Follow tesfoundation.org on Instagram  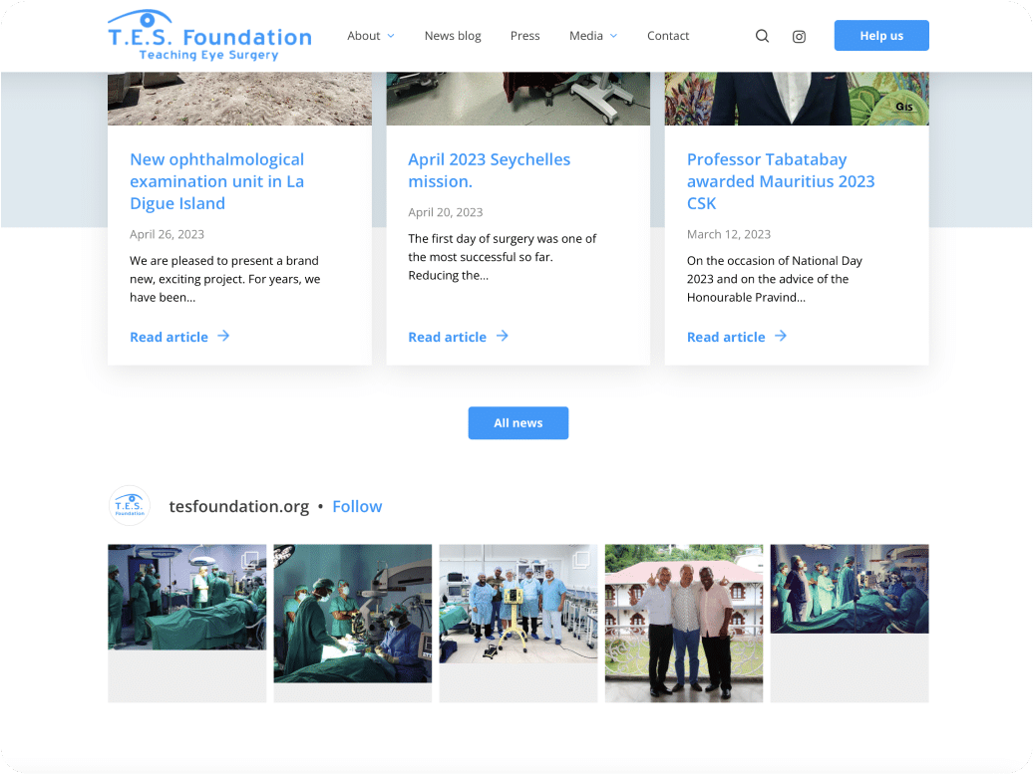click(357, 506)
